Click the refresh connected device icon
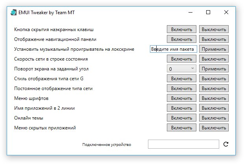The height and width of the screenshot is (164, 244). point(226,144)
